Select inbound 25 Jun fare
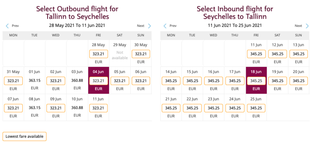The width and height of the screenshot is (310, 145). [256, 108]
